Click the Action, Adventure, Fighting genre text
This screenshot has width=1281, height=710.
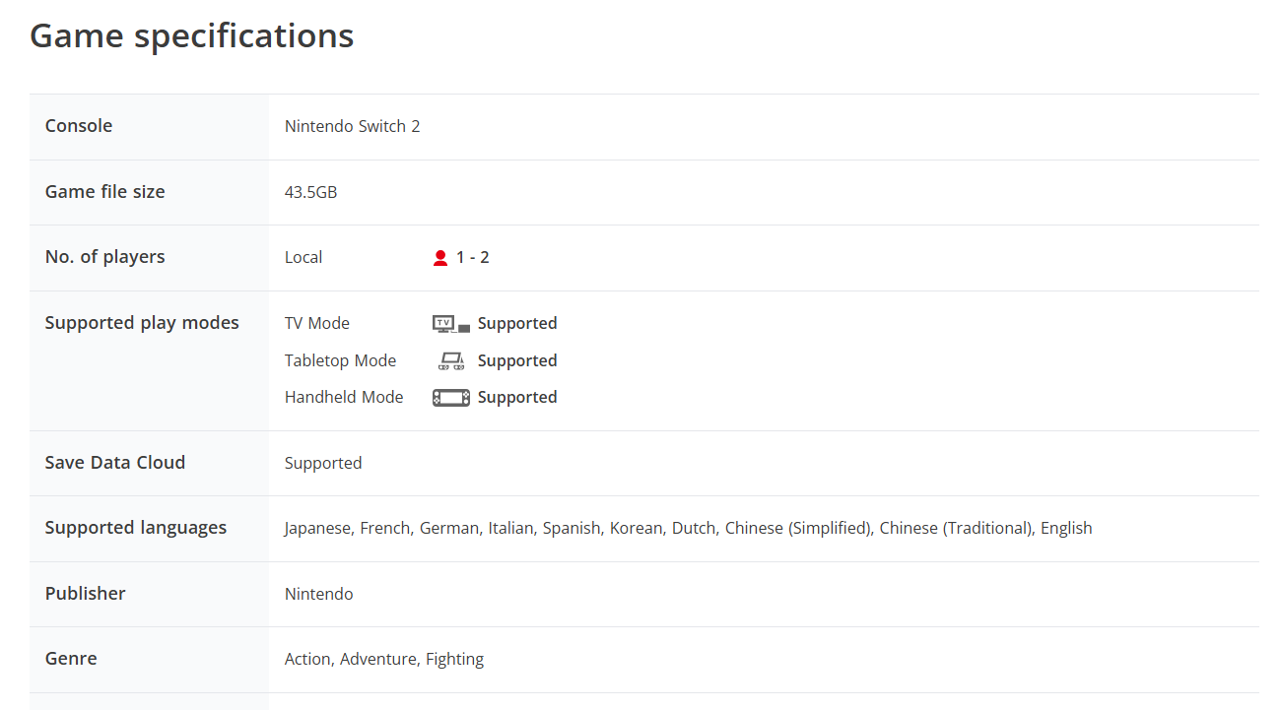(384, 660)
